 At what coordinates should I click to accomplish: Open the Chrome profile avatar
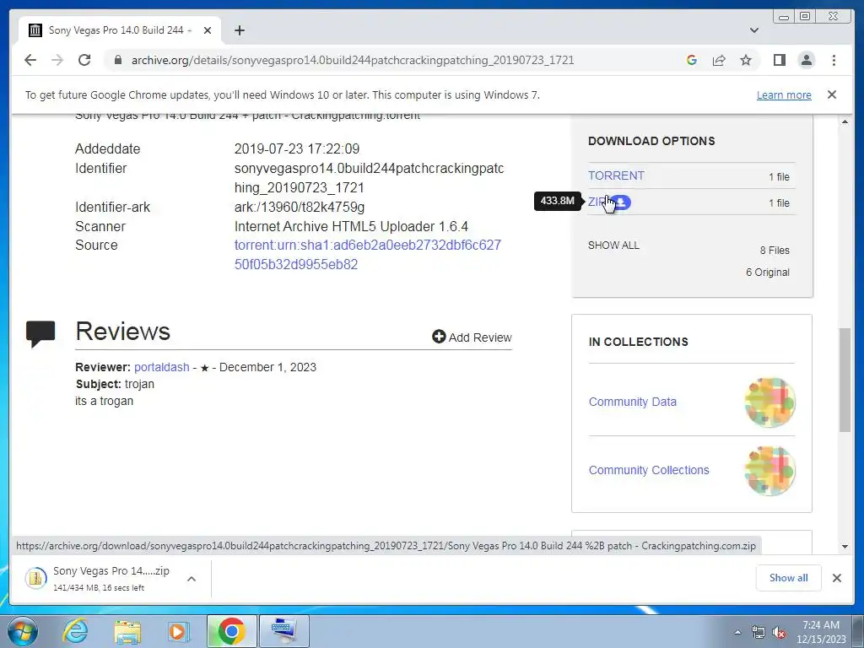pos(806,60)
